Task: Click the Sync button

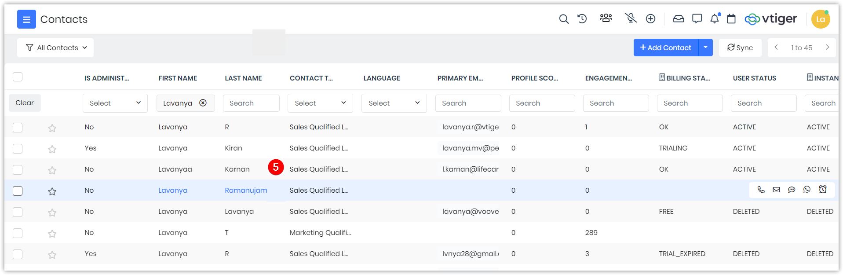Action: 740,48
